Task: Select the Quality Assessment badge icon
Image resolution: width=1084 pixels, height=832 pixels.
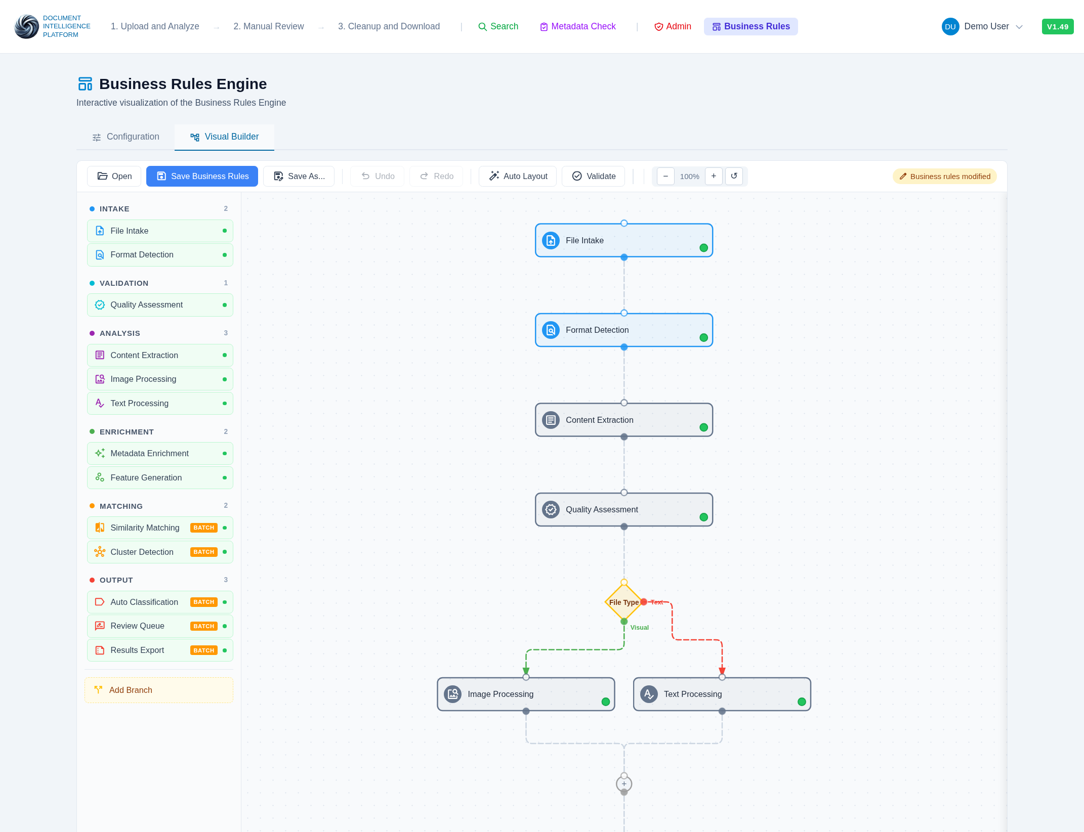Action: (99, 304)
